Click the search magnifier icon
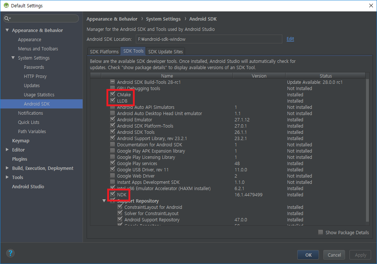The image size is (377, 264). click(x=7, y=18)
